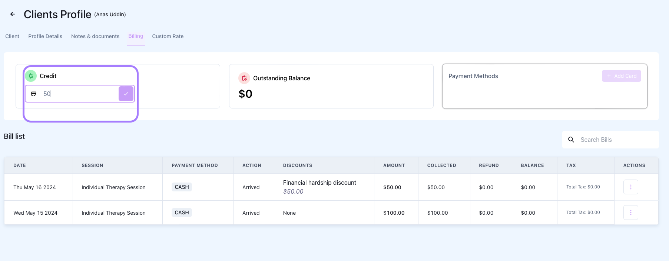
Task: Open the Client tab
Action: (x=12, y=36)
